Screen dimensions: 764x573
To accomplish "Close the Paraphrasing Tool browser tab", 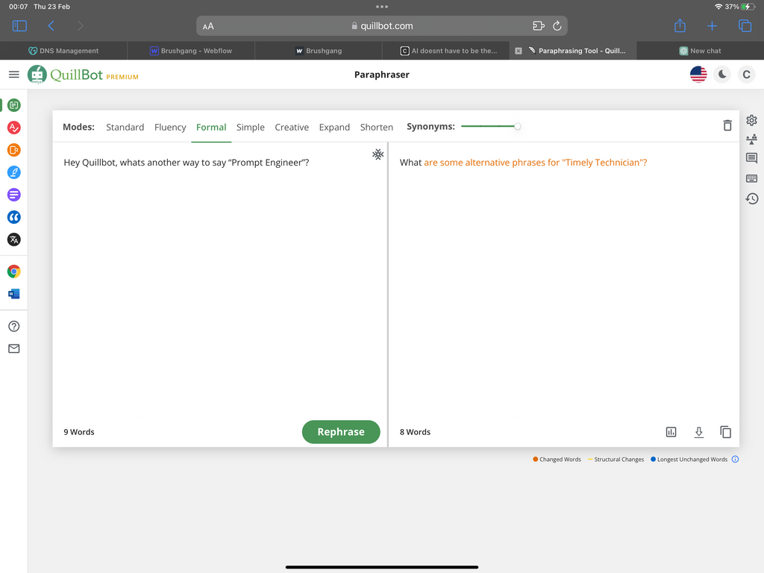I will point(519,51).
